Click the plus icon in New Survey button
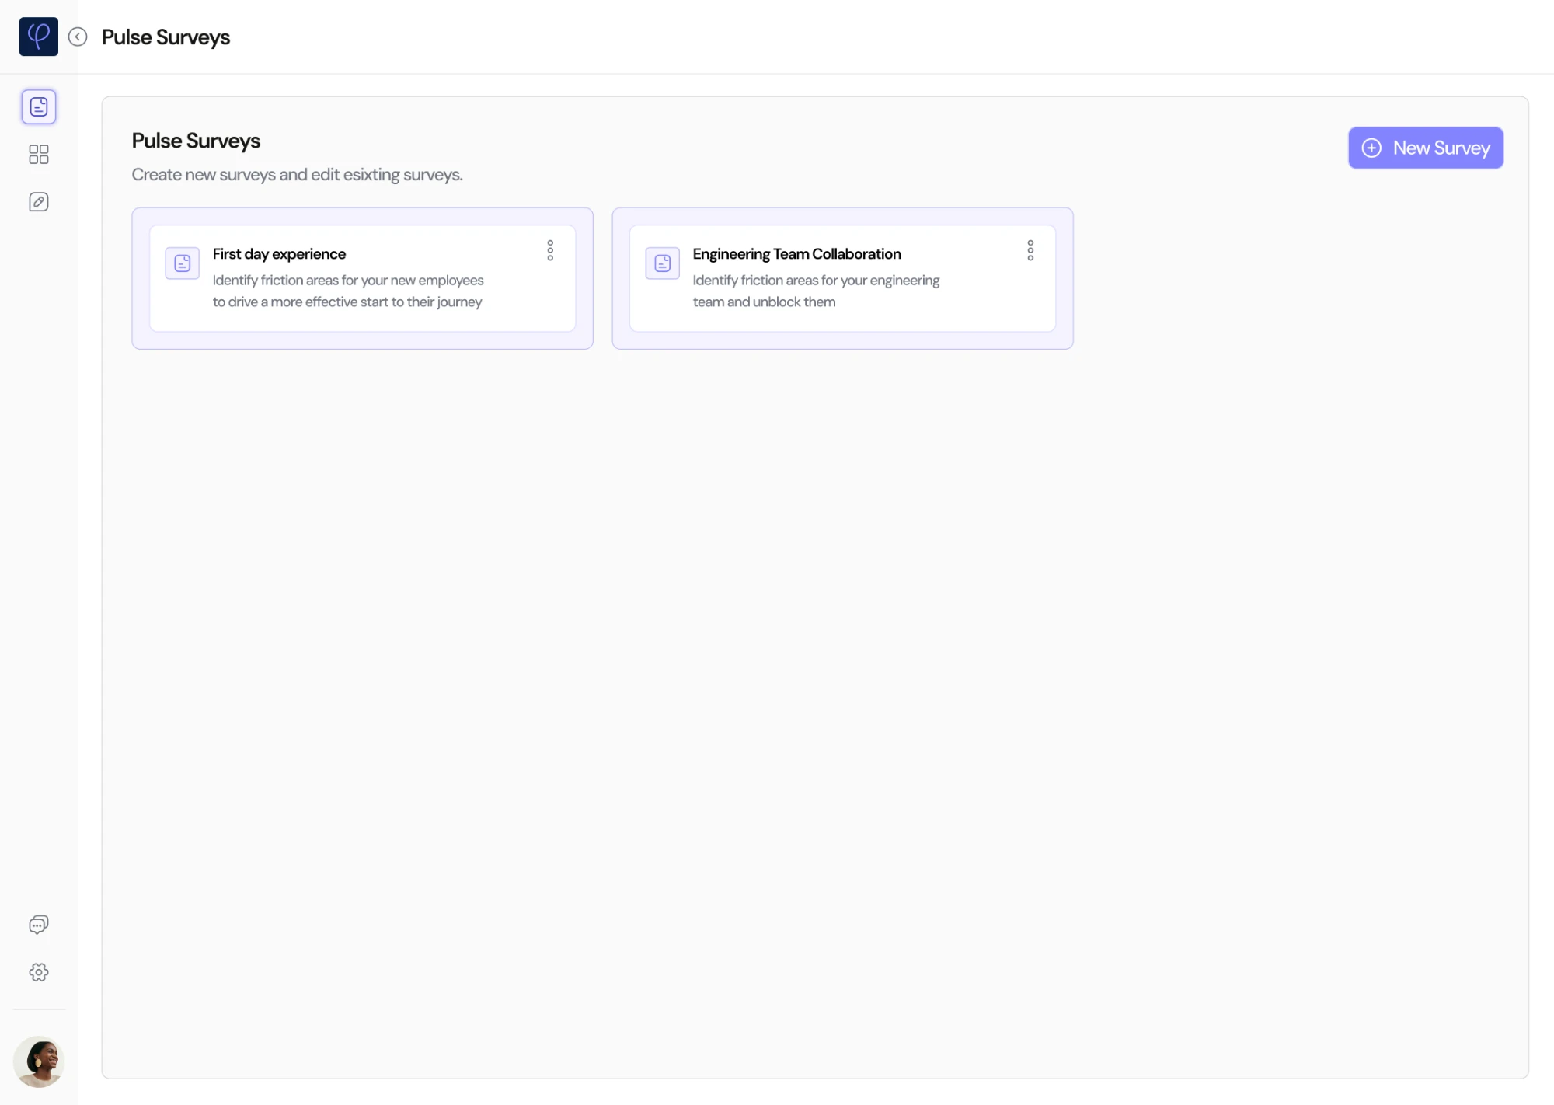The width and height of the screenshot is (1554, 1105). click(1371, 148)
